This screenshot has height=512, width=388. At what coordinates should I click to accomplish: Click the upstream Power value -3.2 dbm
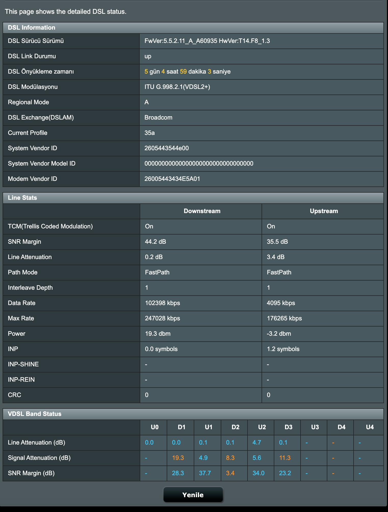pyautogui.click(x=279, y=334)
